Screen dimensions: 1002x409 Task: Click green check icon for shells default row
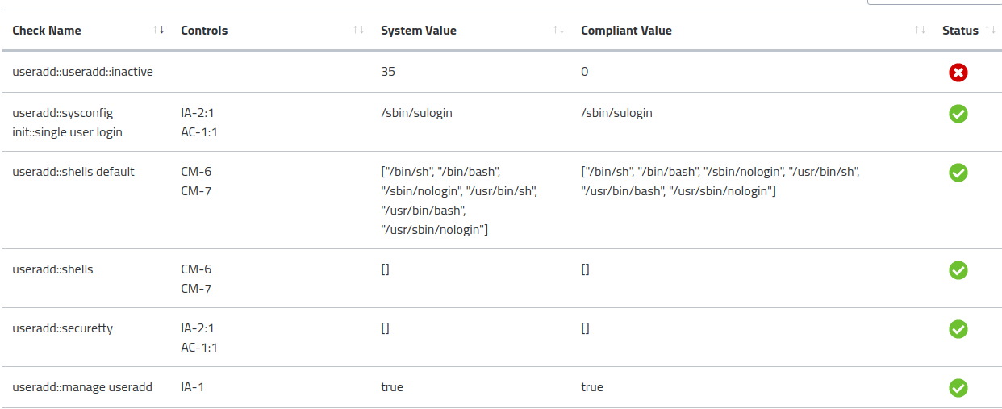click(958, 173)
